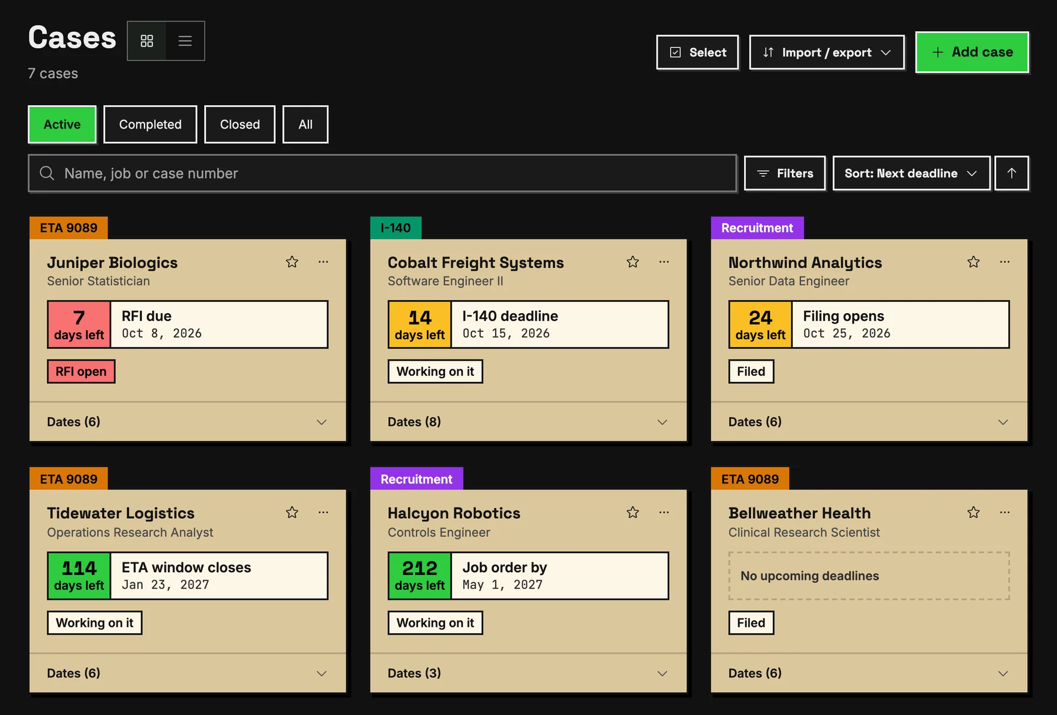Click the Filed status on Bellweather Health
The height and width of the screenshot is (715, 1057).
[751, 623]
